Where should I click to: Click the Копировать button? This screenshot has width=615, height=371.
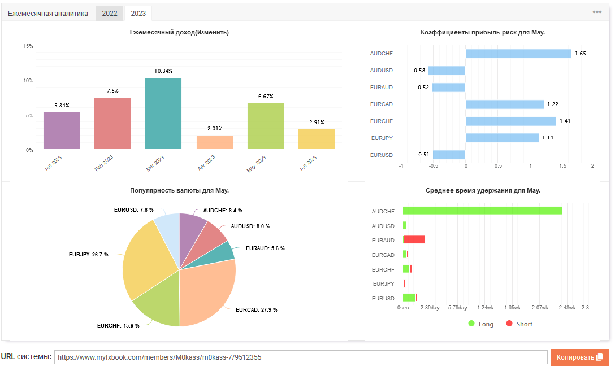tap(579, 357)
